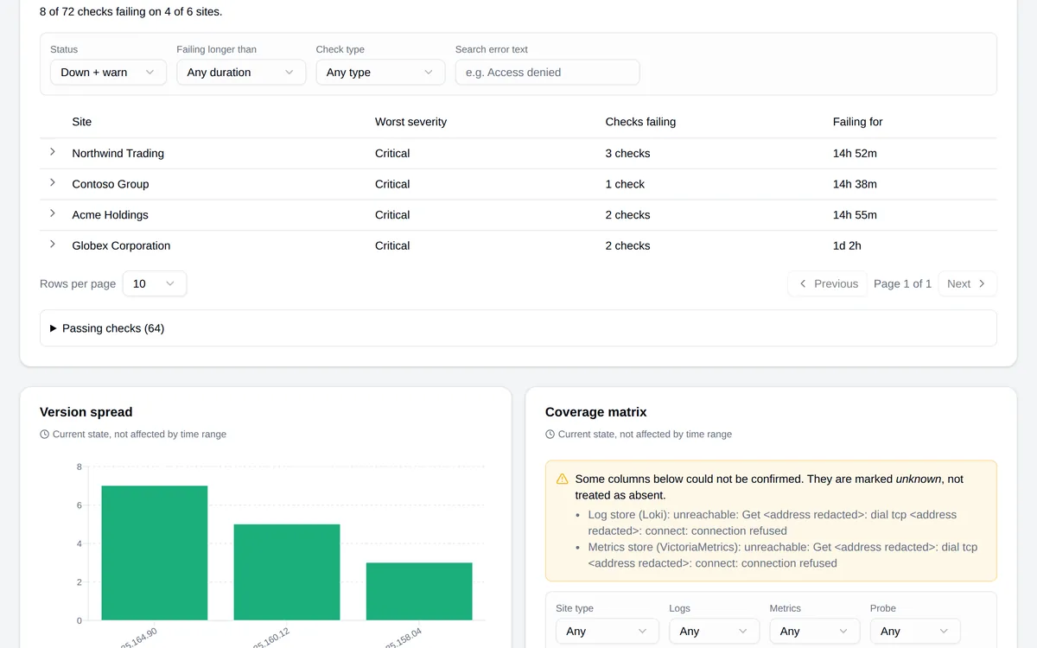Click the Coverage matrix heading
Viewport: 1037px width, 648px height.
(x=596, y=412)
